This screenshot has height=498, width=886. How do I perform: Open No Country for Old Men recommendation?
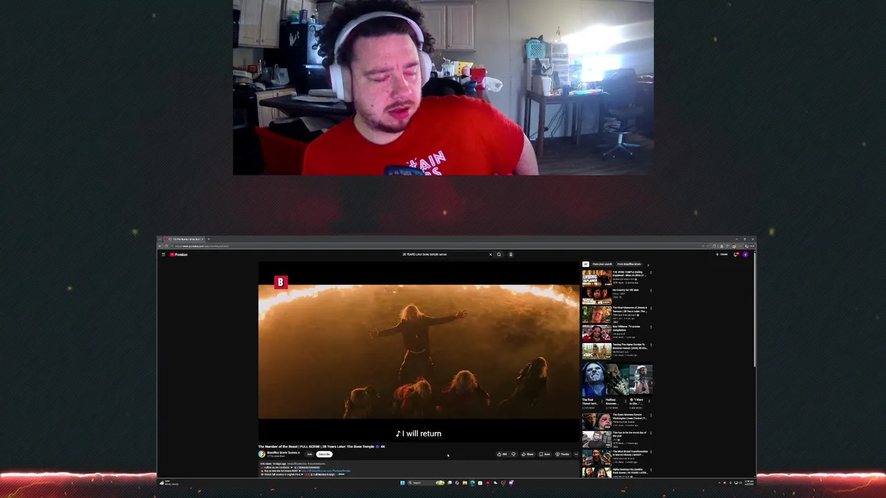coord(596,296)
